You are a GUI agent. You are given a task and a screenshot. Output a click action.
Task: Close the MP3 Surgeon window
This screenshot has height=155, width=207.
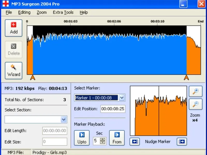(201, 4)
